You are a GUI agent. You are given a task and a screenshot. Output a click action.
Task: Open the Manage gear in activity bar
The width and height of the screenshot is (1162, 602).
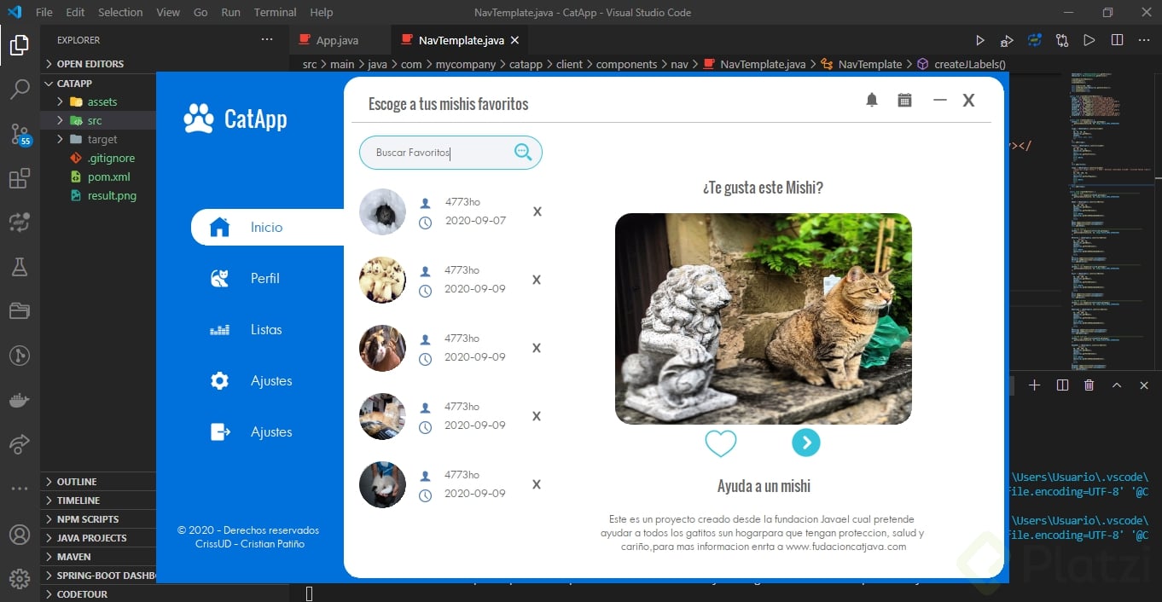click(20, 579)
